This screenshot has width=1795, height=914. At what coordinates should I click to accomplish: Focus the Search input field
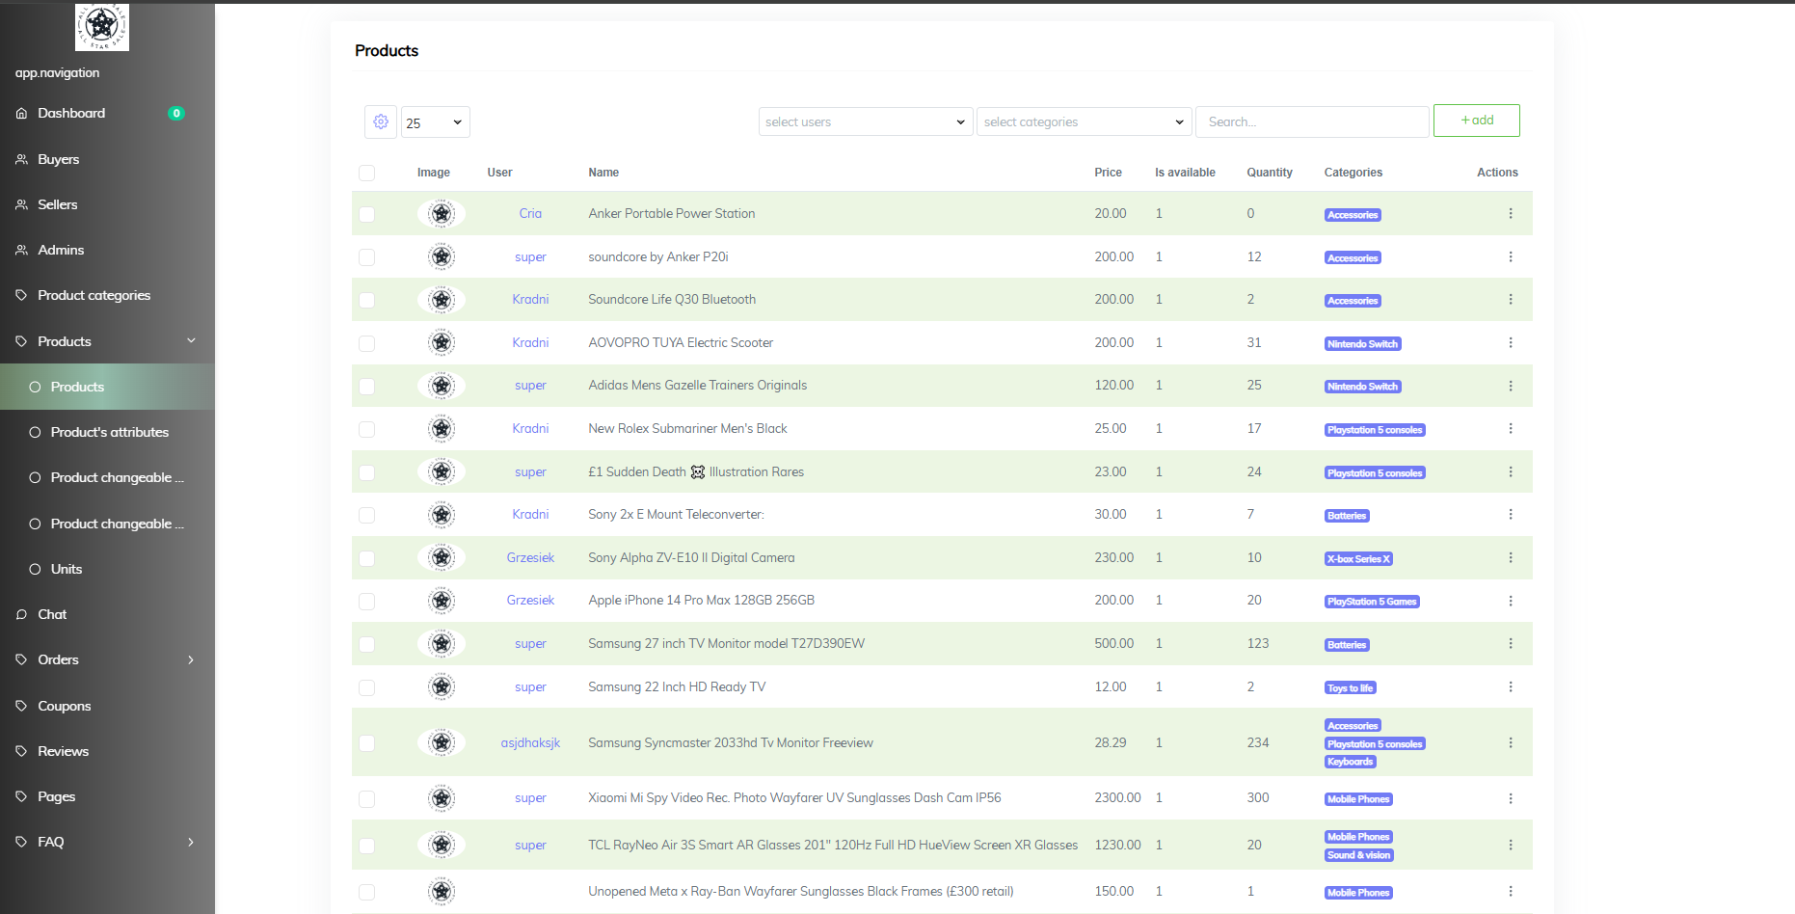[1311, 122]
